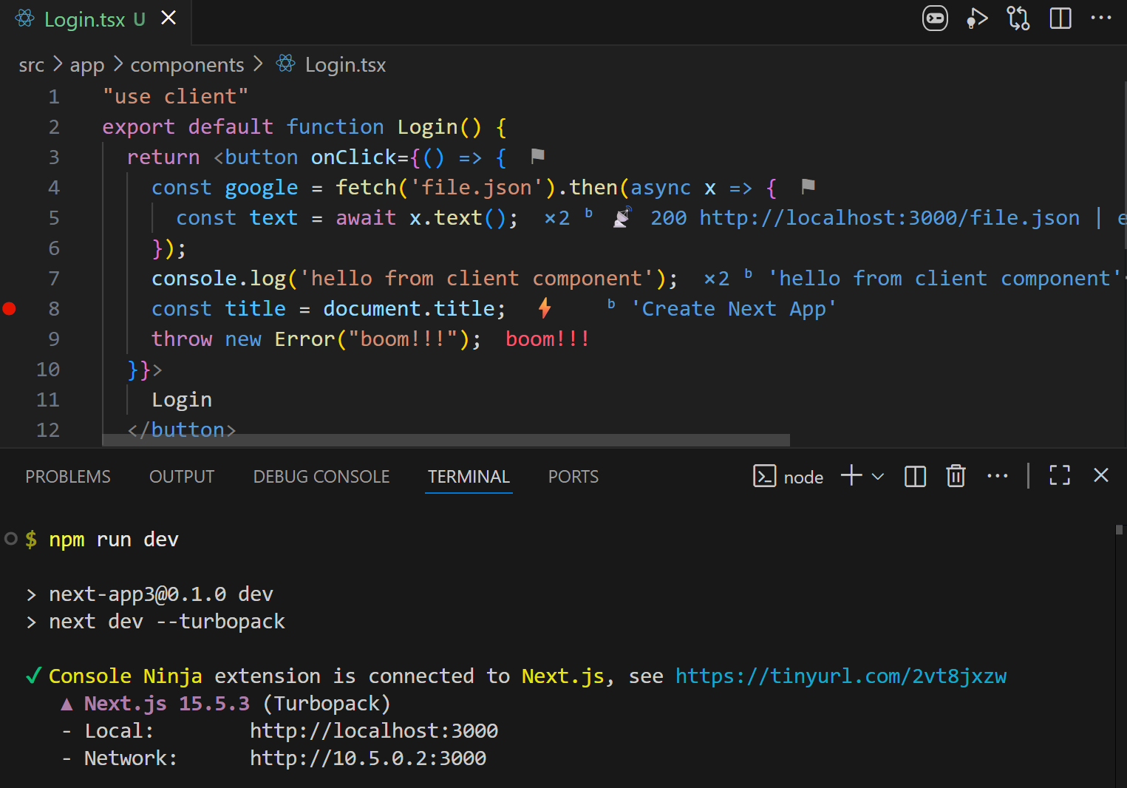Expand the app breadcrumb segment
1127x788 pixels.
[x=86, y=65]
